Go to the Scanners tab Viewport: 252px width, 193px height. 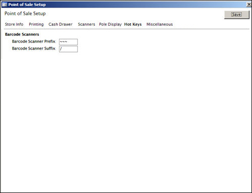tap(86, 24)
